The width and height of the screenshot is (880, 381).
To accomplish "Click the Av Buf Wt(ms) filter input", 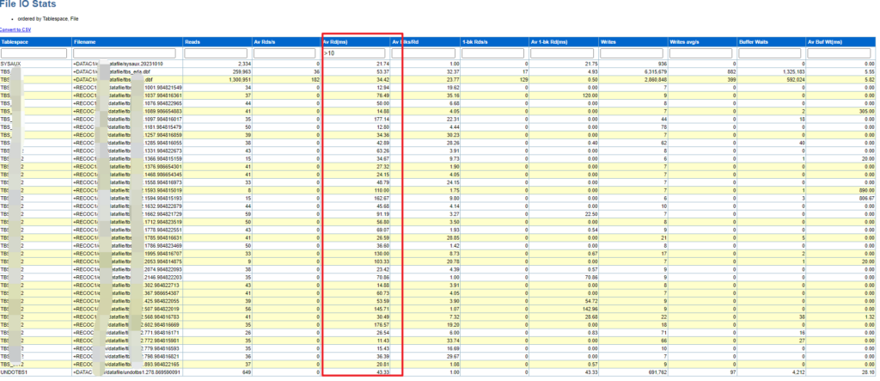I will (840, 52).
